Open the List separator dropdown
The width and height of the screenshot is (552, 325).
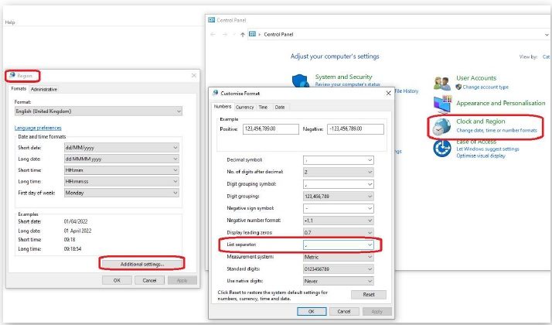370,245
